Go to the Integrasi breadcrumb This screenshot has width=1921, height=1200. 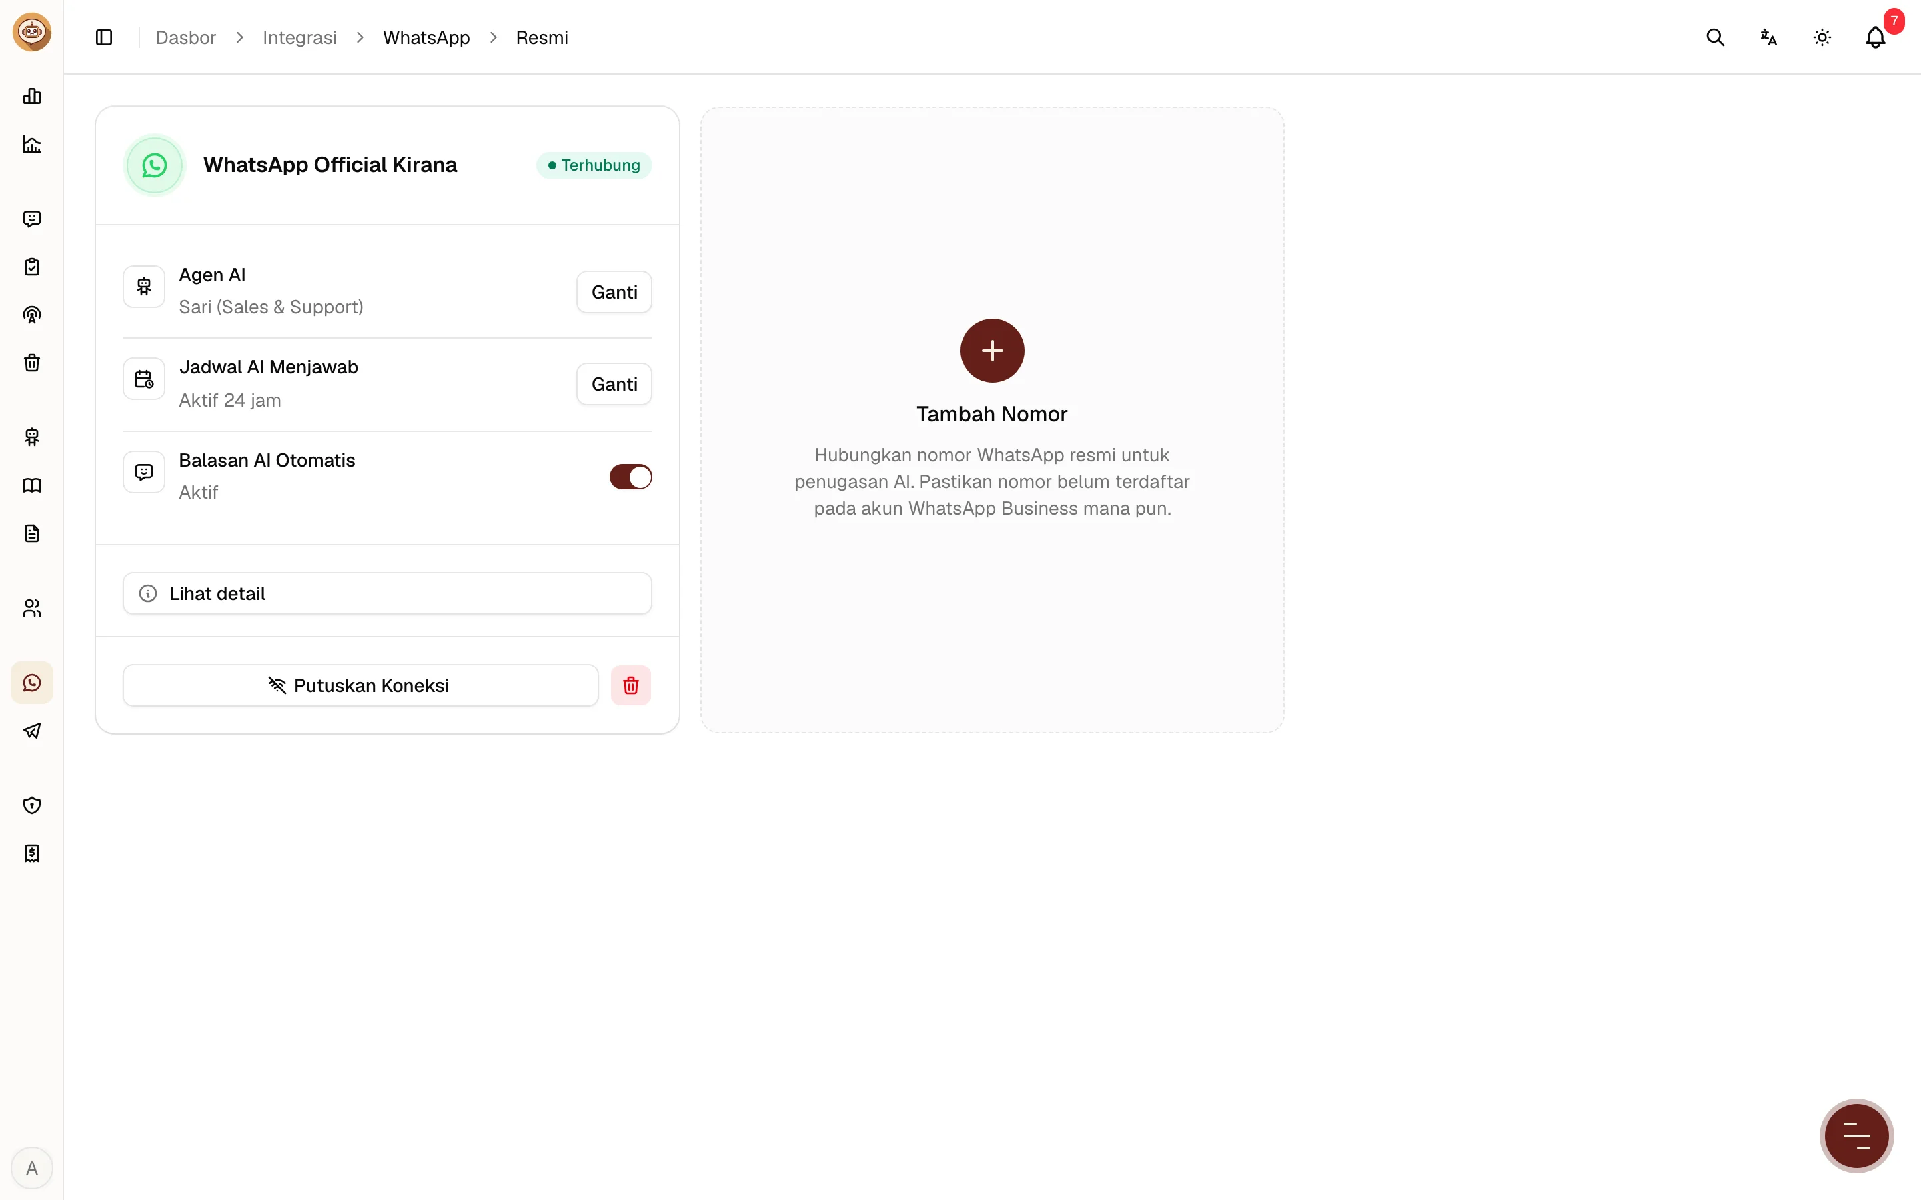click(x=299, y=37)
